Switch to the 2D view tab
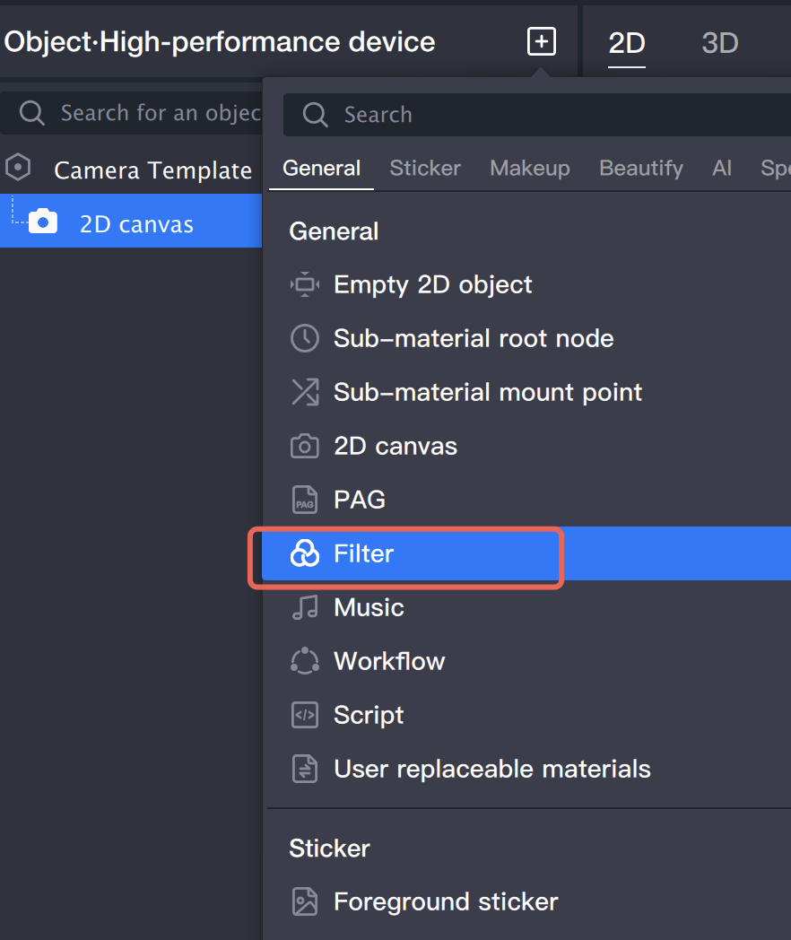This screenshot has height=940, width=791. pyautogui.click(x=627, y=43)
